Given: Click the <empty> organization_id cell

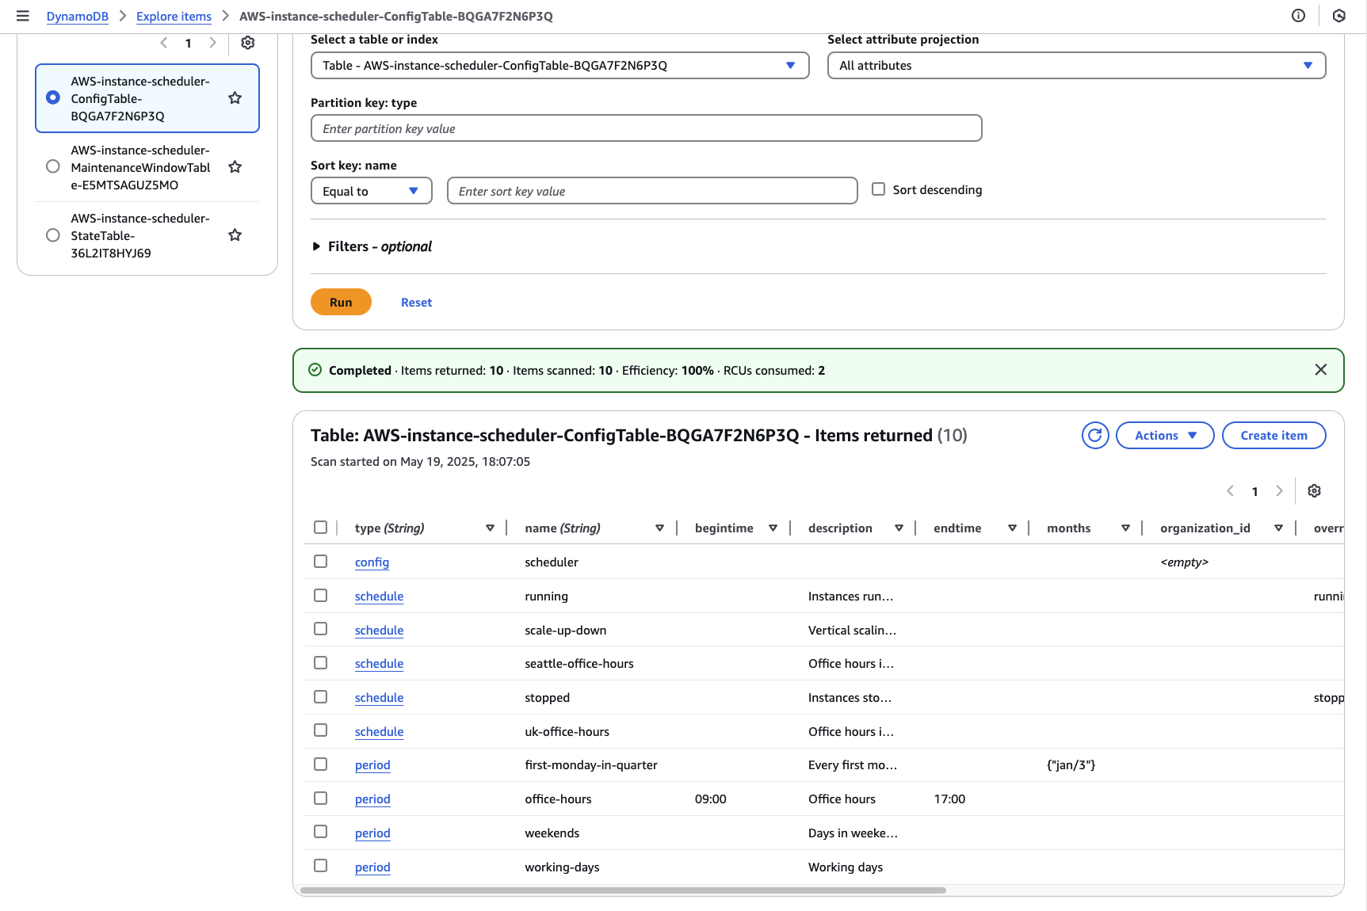Looking at the screenshot, I should pyautogui.click(x=1184, y=562).
